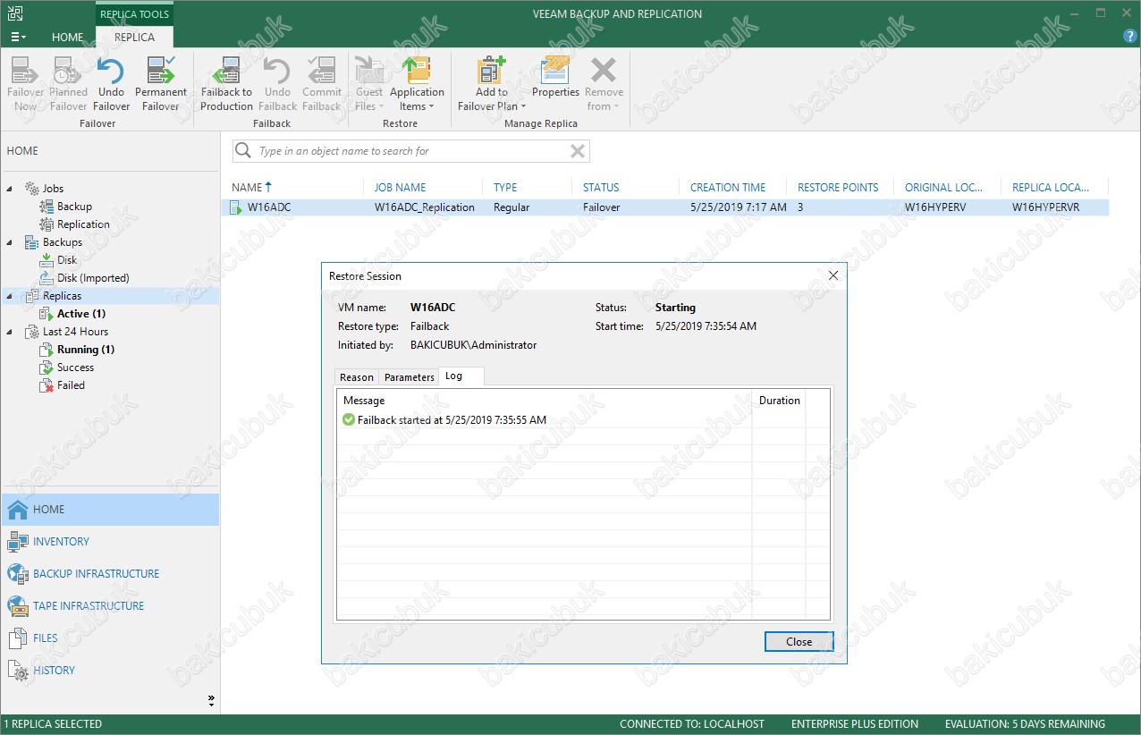Collapse the Backups tree node
Screen dimensions: 1141x735
10,242
